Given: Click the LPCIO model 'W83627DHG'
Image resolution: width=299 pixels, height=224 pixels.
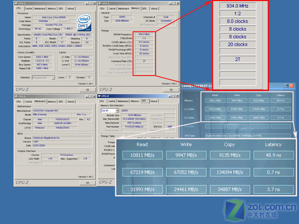Looking at the screenshot, I should point(62,128).
